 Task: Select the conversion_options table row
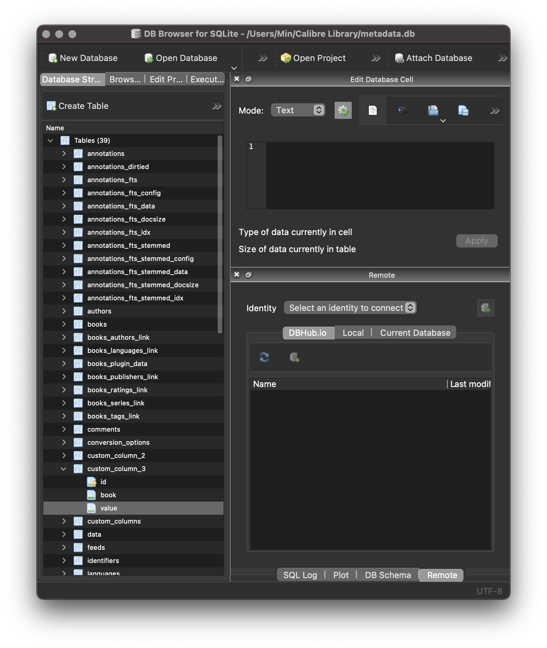133,443
